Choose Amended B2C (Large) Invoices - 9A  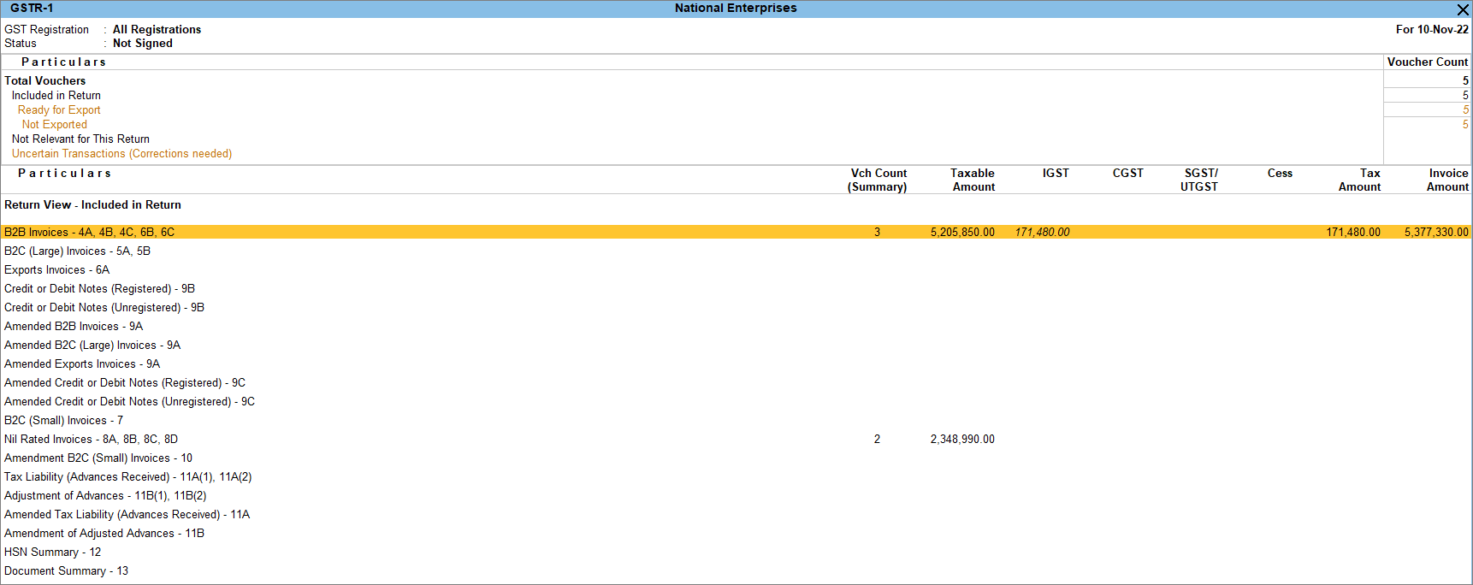point(92,345)
